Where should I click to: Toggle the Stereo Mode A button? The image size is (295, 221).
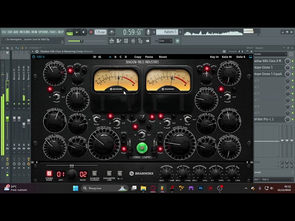click(49, 174)
